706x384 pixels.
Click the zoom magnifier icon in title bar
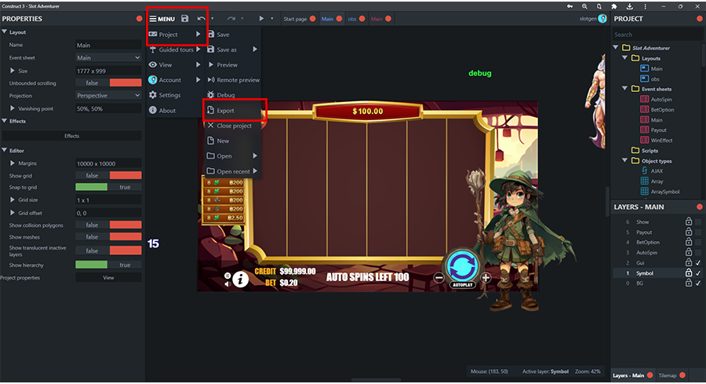[x=584, y=6]
